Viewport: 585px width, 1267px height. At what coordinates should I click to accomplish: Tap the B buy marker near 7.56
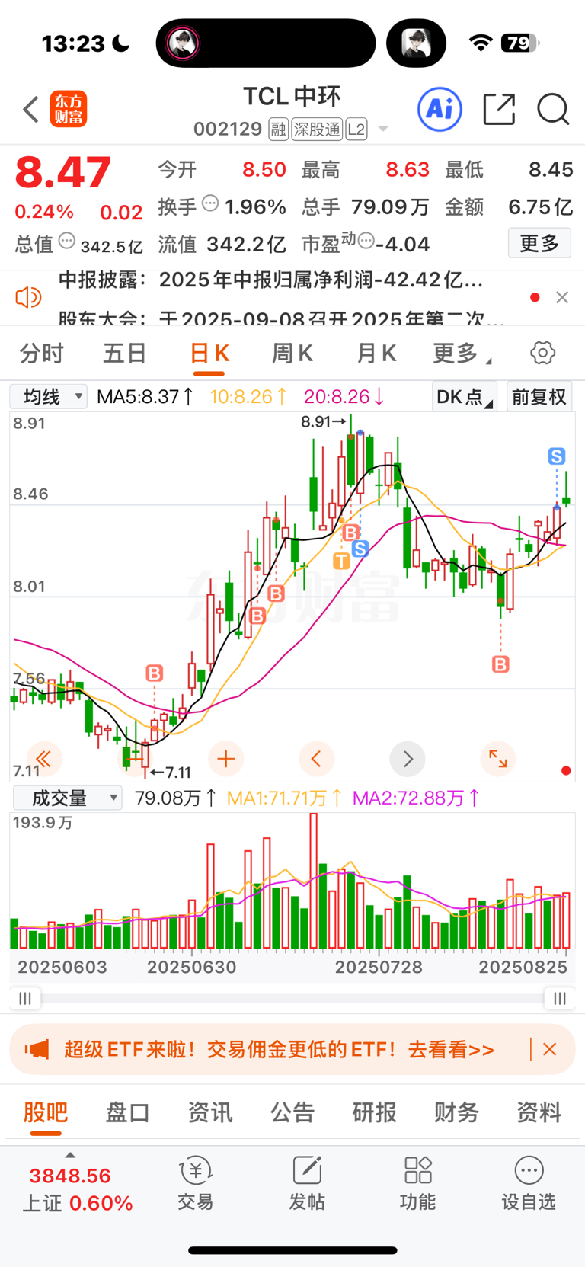tap(155, 673)
